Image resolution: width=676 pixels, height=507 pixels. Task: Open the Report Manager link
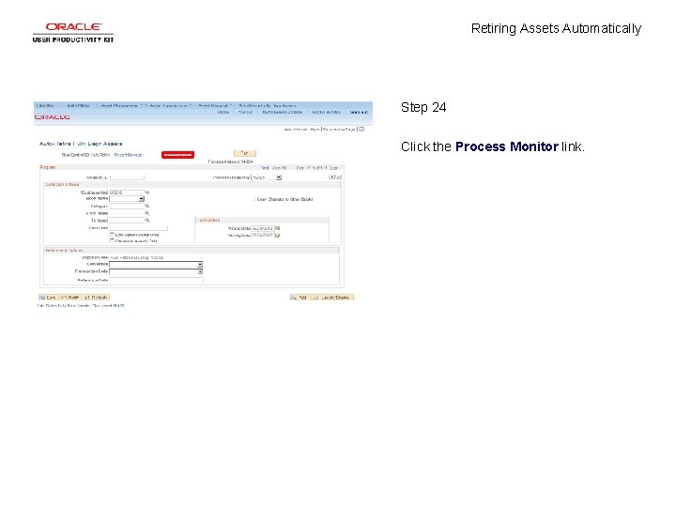point(129,155)
